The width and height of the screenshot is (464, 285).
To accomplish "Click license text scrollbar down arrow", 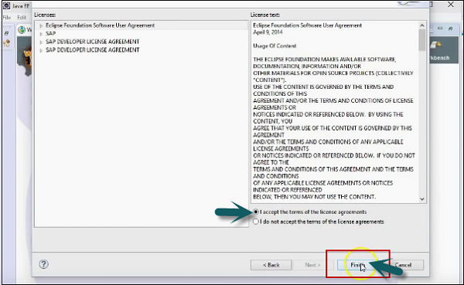I will pos(422,199).
